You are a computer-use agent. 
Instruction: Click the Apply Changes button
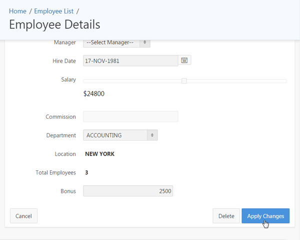(265, 216)
